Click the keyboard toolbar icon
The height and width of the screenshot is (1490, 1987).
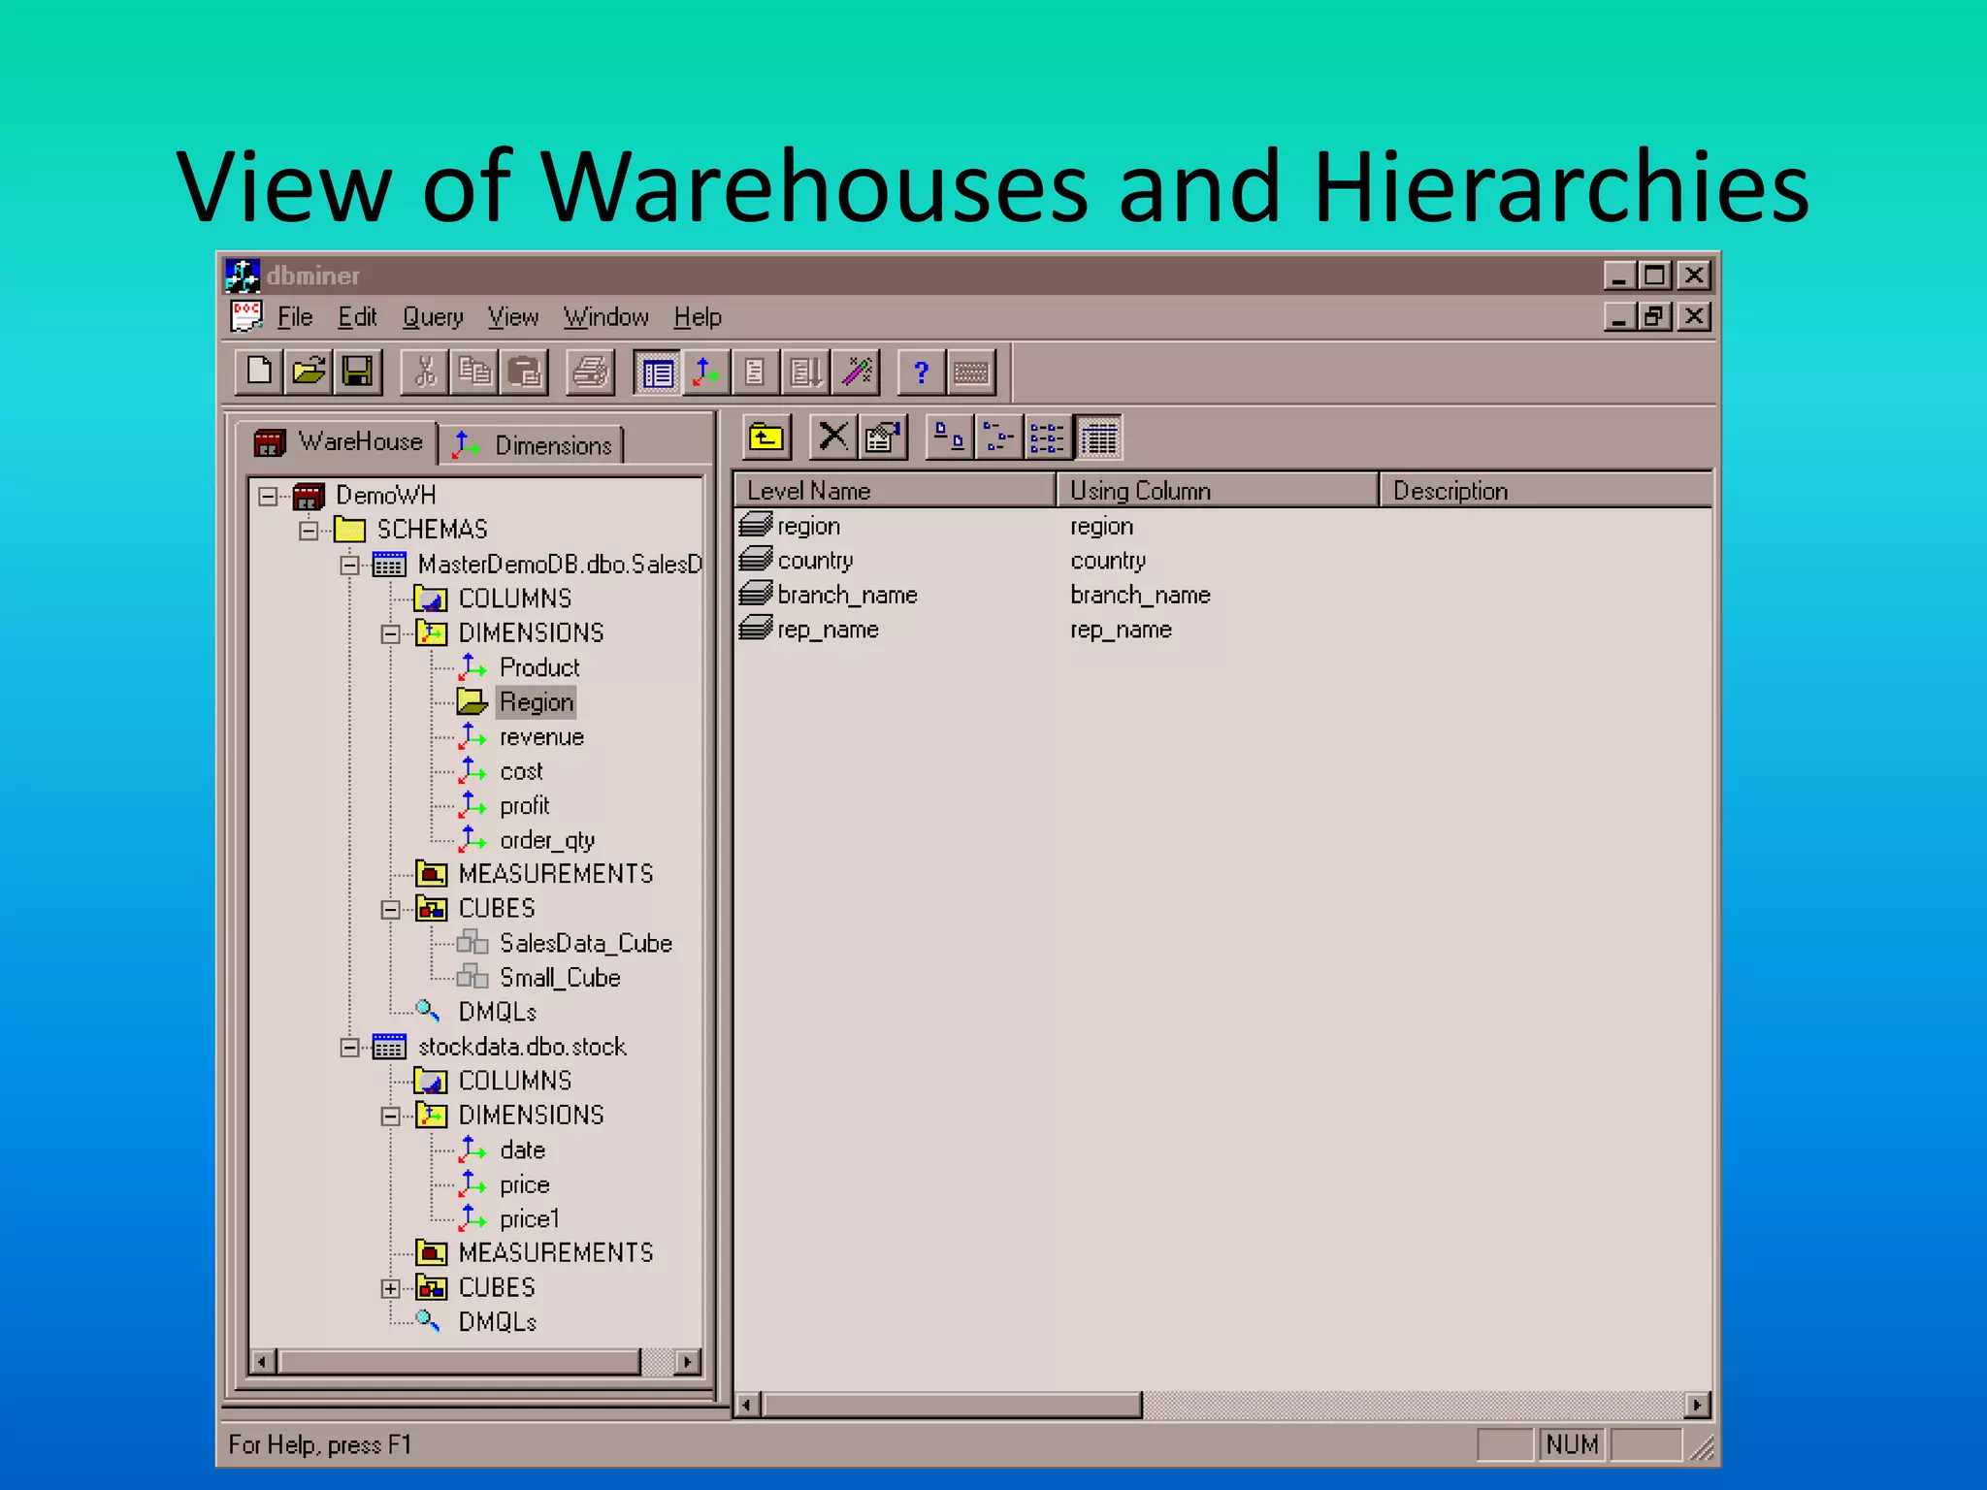pos(971,372)
